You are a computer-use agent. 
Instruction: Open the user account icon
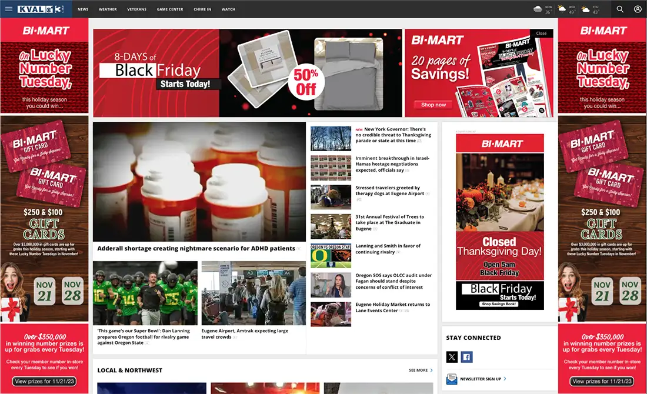(x=638, y=9)
